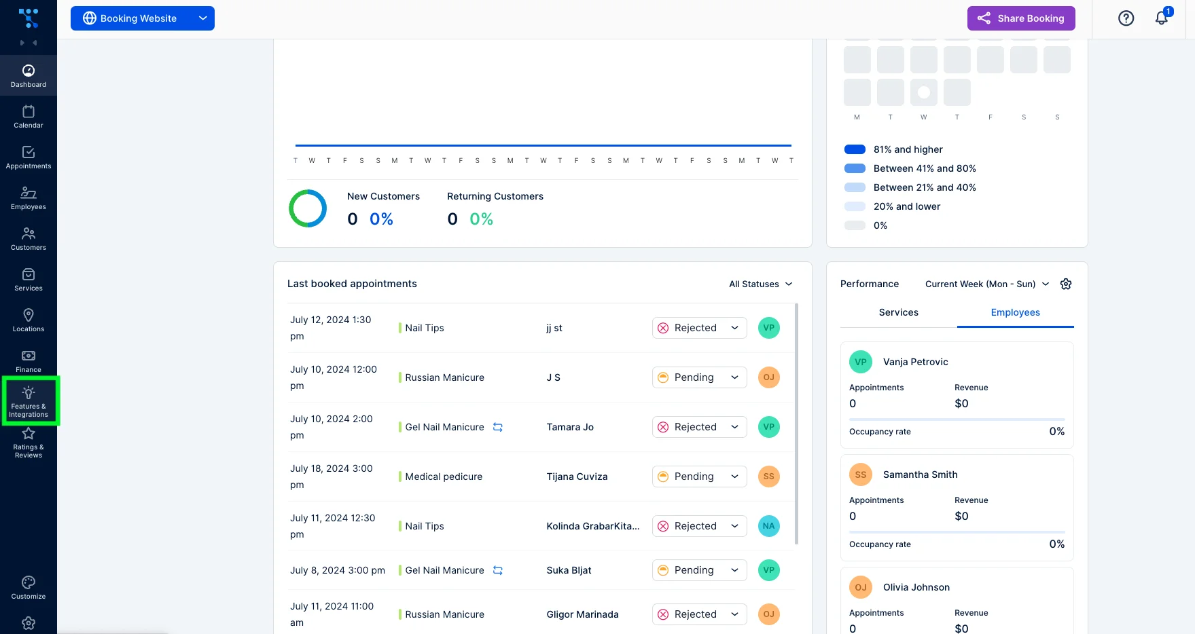Open the help question mark icon
The width and height of the screenshot is (1195, 634).
click(x=1126, y=18)
